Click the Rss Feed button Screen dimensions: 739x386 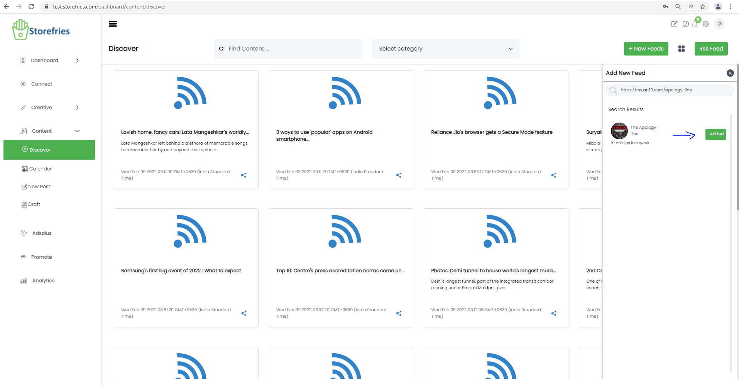[x=711, y=49]
